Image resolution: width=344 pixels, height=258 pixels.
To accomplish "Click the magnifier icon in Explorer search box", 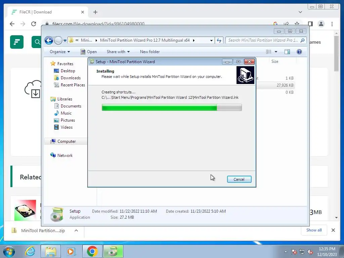I will coord(303,40).
